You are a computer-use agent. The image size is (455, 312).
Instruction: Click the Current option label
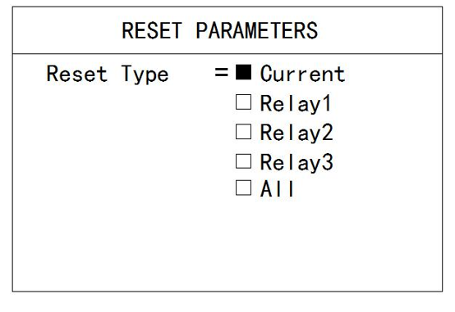tap(303, 74)
